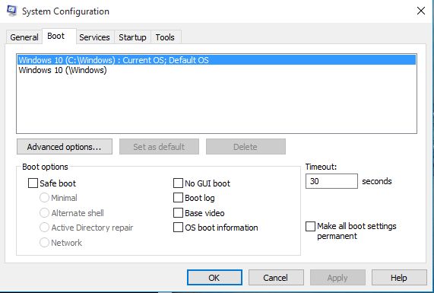This screenshot has height=293, width=434.
Task: Open the Tools tab
Action: 165,37
